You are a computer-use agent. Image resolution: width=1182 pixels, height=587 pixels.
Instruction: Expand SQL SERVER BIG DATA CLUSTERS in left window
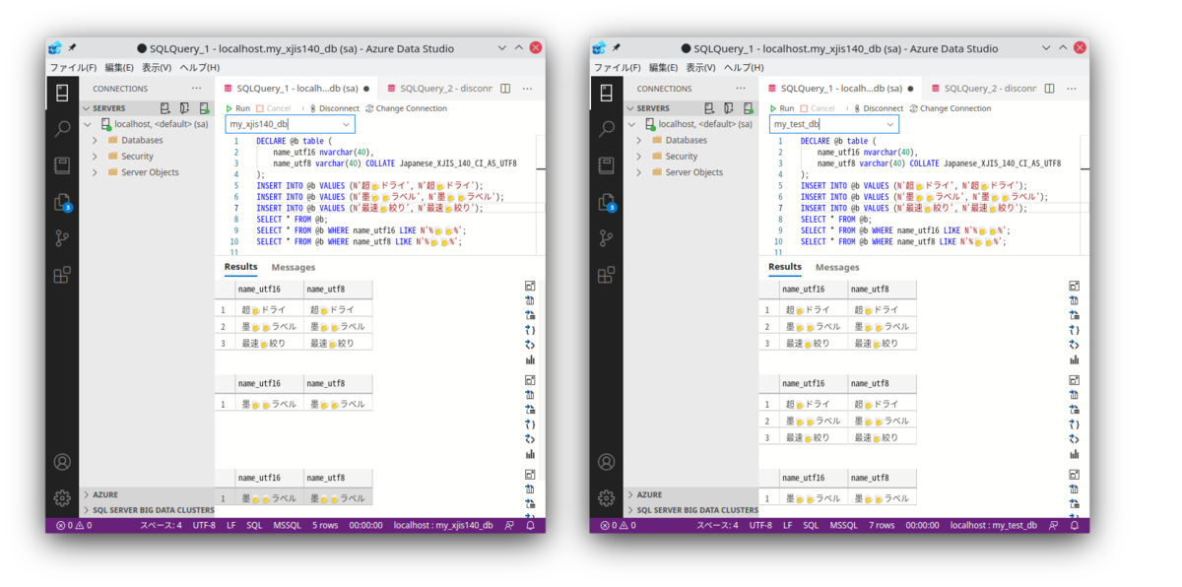coord(87,510)
